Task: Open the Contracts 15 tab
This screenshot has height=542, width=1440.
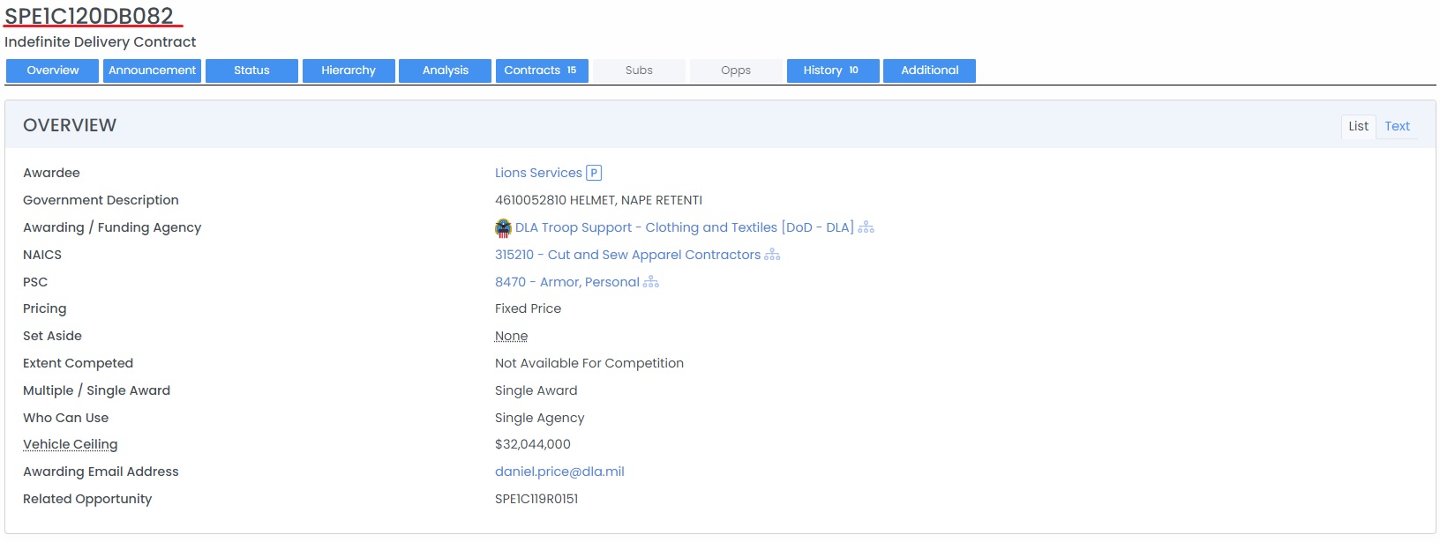Action: click(x=541, y=71)
